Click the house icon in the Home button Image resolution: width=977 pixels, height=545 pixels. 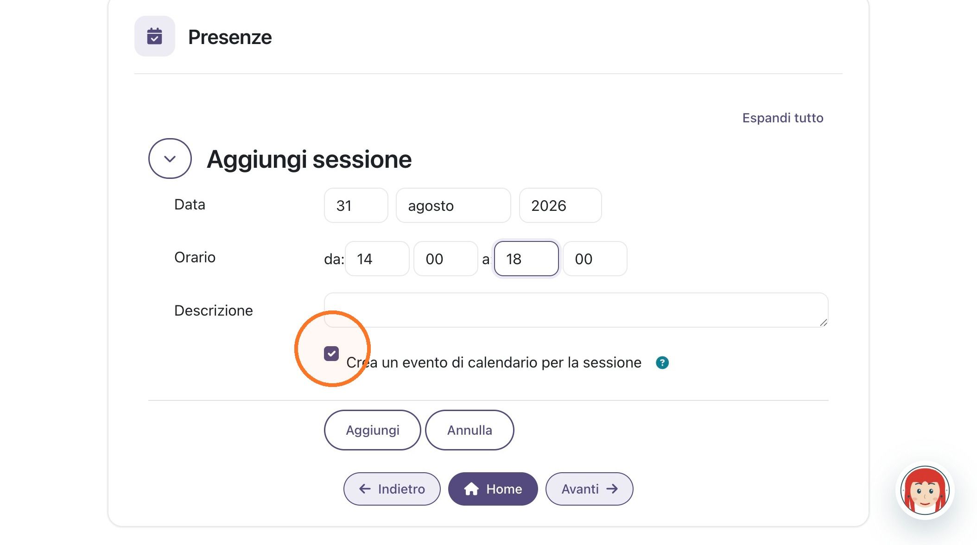pos(471,489)
